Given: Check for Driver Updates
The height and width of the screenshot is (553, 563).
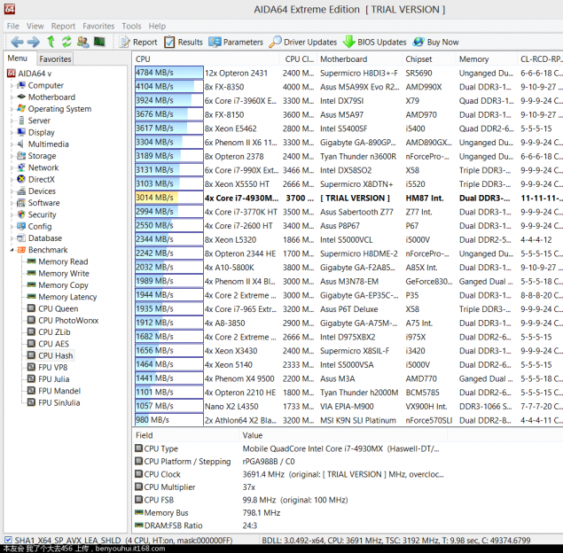Looking at the screenshot, I should [303, 42].
